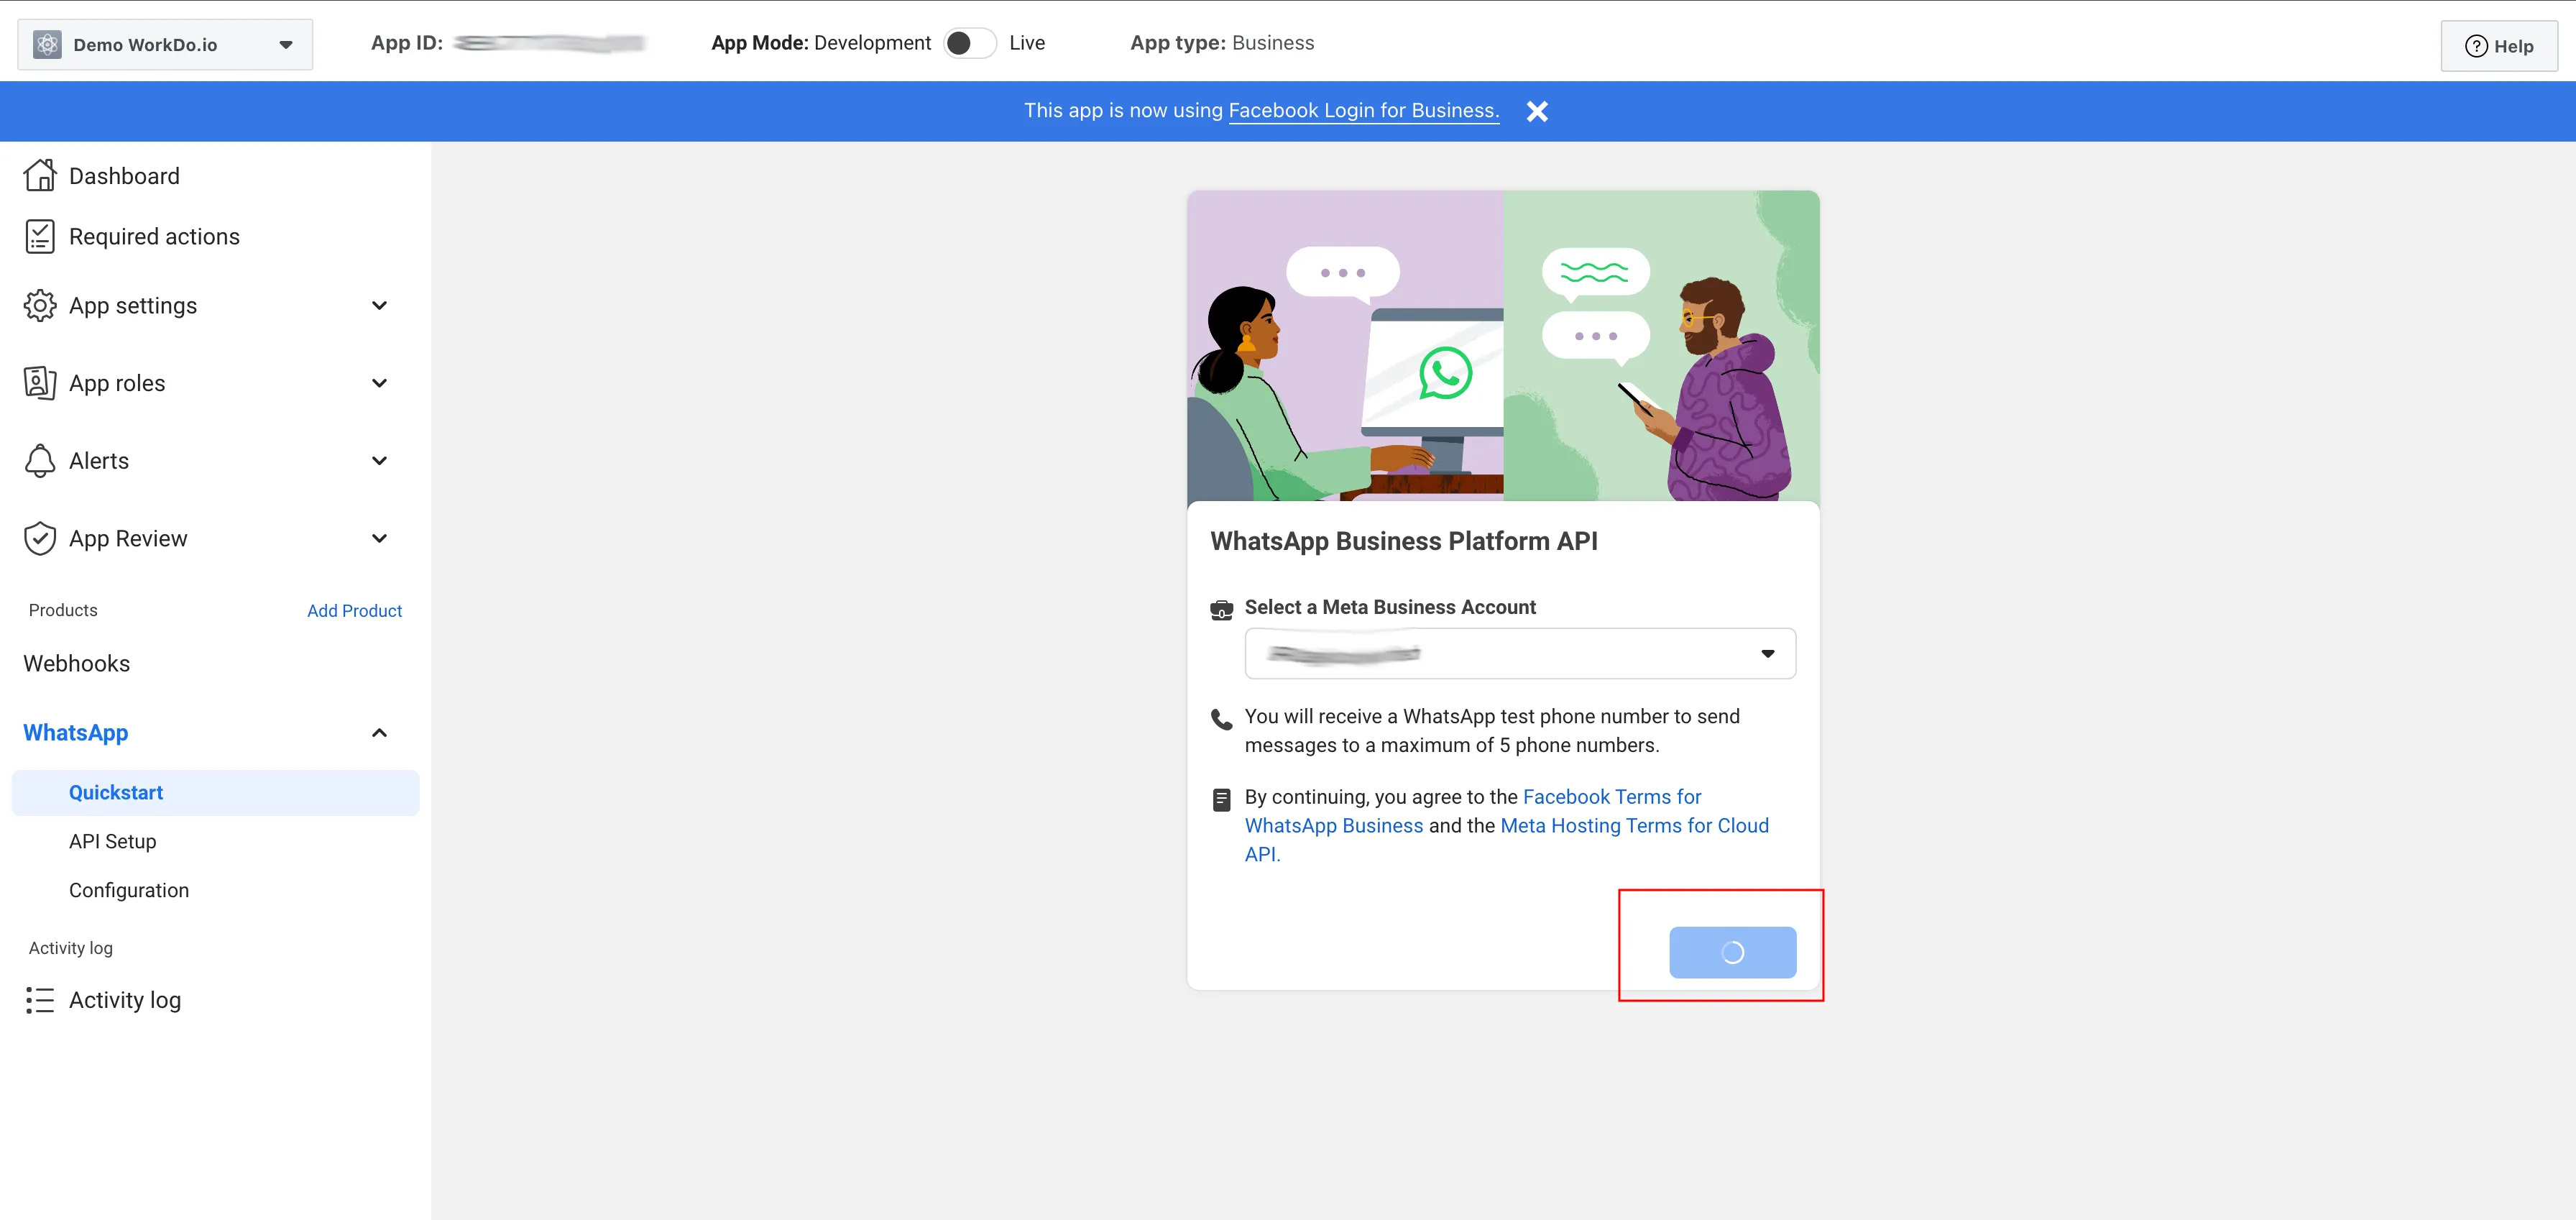Dismiss the blue Facebook Login banner
The width and height of the screenshot is (2576, 1220).
point(1537,111)
